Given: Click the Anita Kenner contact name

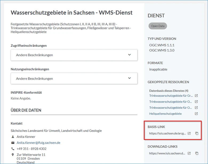Looking at the screenshot, I should click(x=26, y=137).
